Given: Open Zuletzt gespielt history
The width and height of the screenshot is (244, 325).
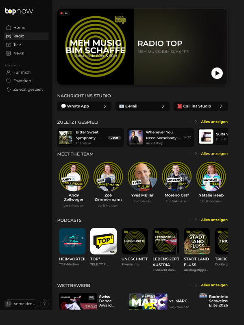Looking at the screenshot, I should (x=28, y=89).
